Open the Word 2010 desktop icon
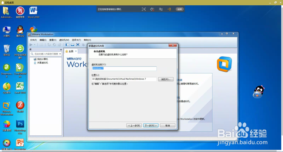Image resolution: width=283 pixels, height=152 pixels. (x=33, y=12)
